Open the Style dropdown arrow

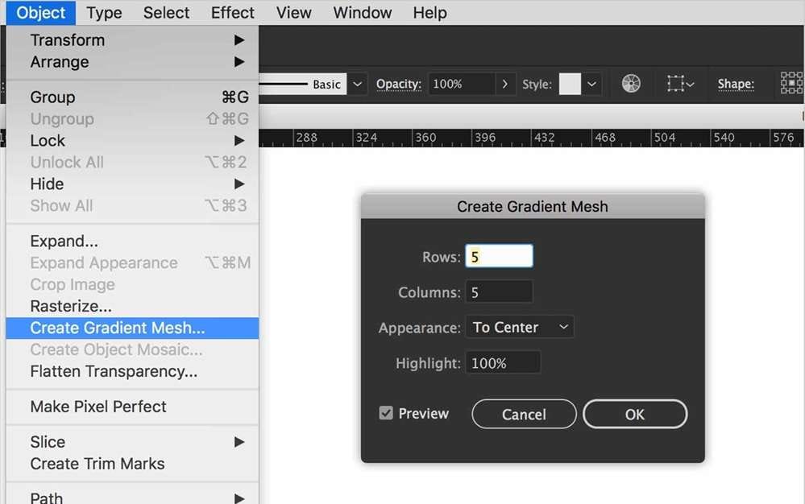pos(591,84)
